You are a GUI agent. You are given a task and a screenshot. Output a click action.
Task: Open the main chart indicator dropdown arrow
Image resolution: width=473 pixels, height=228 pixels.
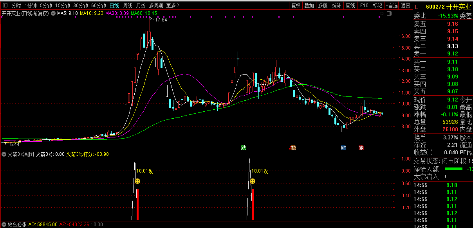pyautogui.click(x=53, y=13)
